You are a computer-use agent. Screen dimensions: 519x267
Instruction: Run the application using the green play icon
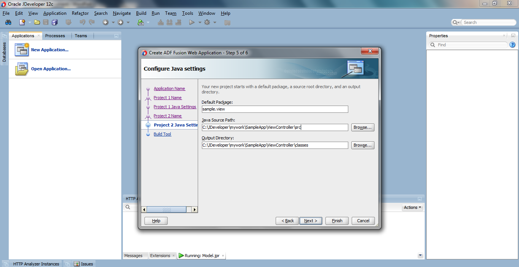(x=191, y=22)
